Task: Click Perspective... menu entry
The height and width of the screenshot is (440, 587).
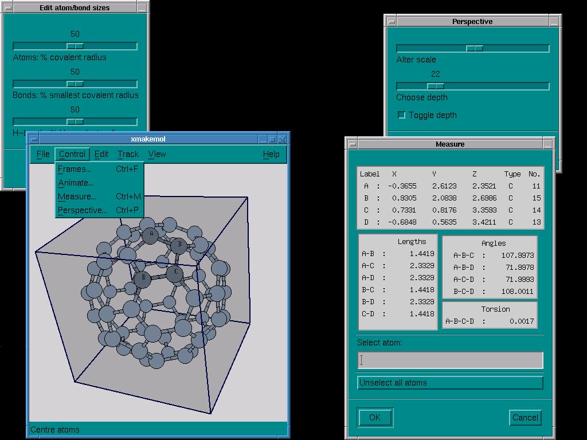Action: [83, 210]
